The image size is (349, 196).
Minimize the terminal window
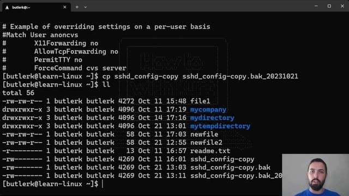[316, 6]
